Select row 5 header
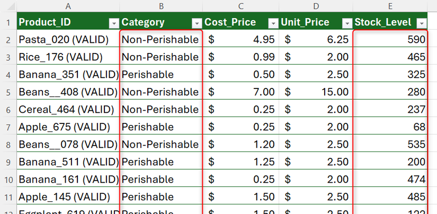Image resolution: width=437 pixels, height=214 pixels. pos(7,92)
